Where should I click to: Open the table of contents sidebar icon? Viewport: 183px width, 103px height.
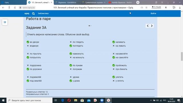(x=5, y=22)
